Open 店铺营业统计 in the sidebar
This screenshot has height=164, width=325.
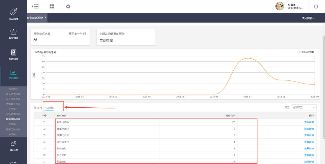click(13, 104)
